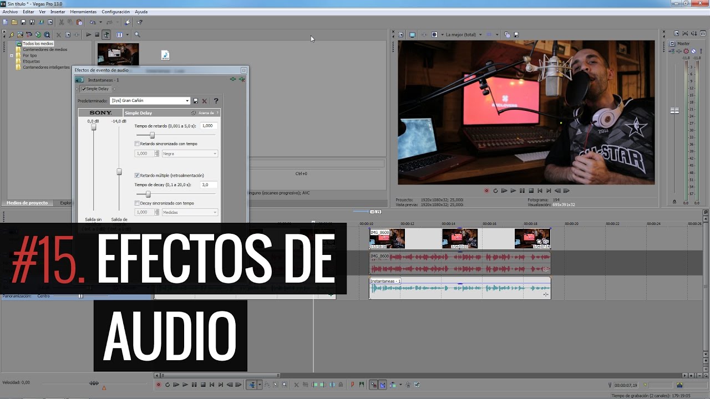This screenshot has width=710, height=399.
Task: Create a new project from main toolbar
Action: [5, 22]
